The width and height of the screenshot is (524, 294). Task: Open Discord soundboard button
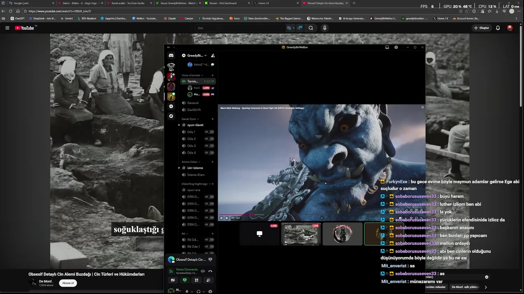[x=208, y=280]
